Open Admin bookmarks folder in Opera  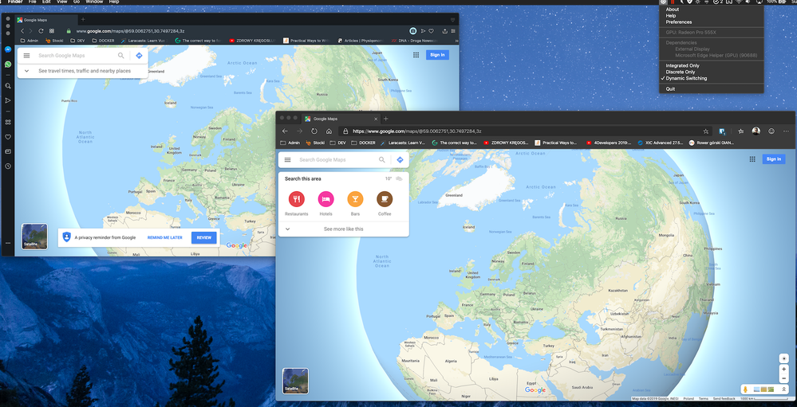tap(30, 41)
